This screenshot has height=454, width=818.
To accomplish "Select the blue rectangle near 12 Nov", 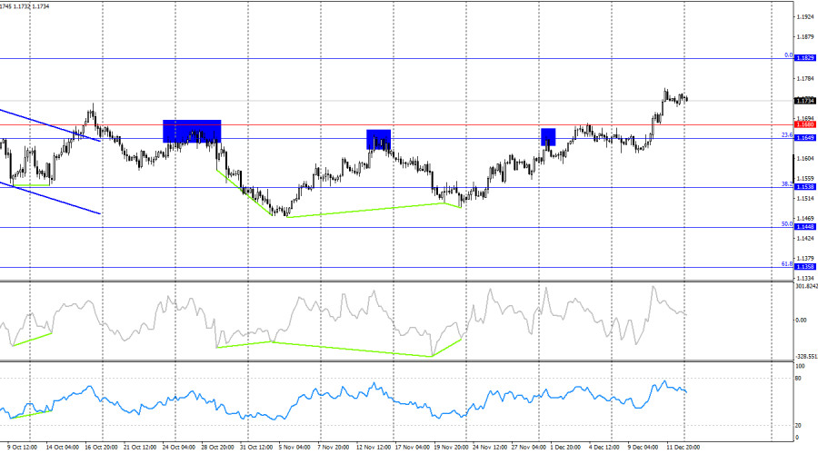I will (x=379, y=140).
